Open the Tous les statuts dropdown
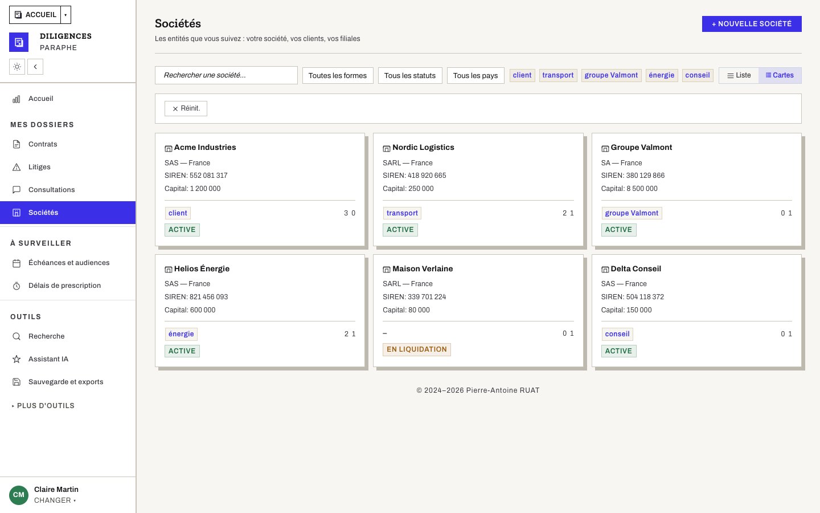This screenshot has width=820, height=513. [x=410, y=75]
